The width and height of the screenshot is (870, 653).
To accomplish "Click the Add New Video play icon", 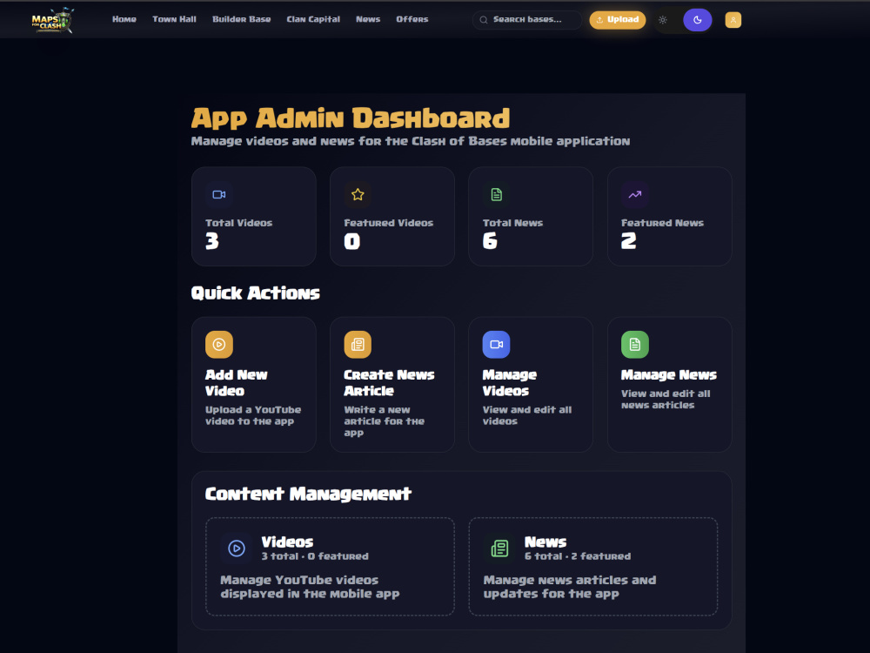I will pos(219,344).
